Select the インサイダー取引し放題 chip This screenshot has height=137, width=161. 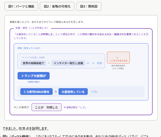coord(69,63)
